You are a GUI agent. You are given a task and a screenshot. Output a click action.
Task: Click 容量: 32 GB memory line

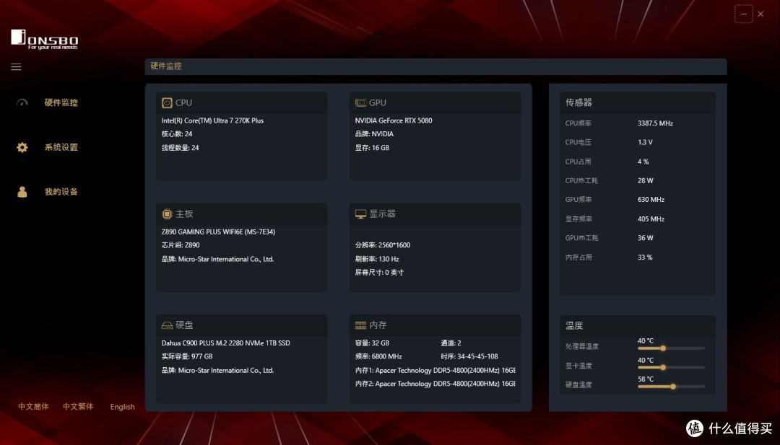tap(372, 343)
